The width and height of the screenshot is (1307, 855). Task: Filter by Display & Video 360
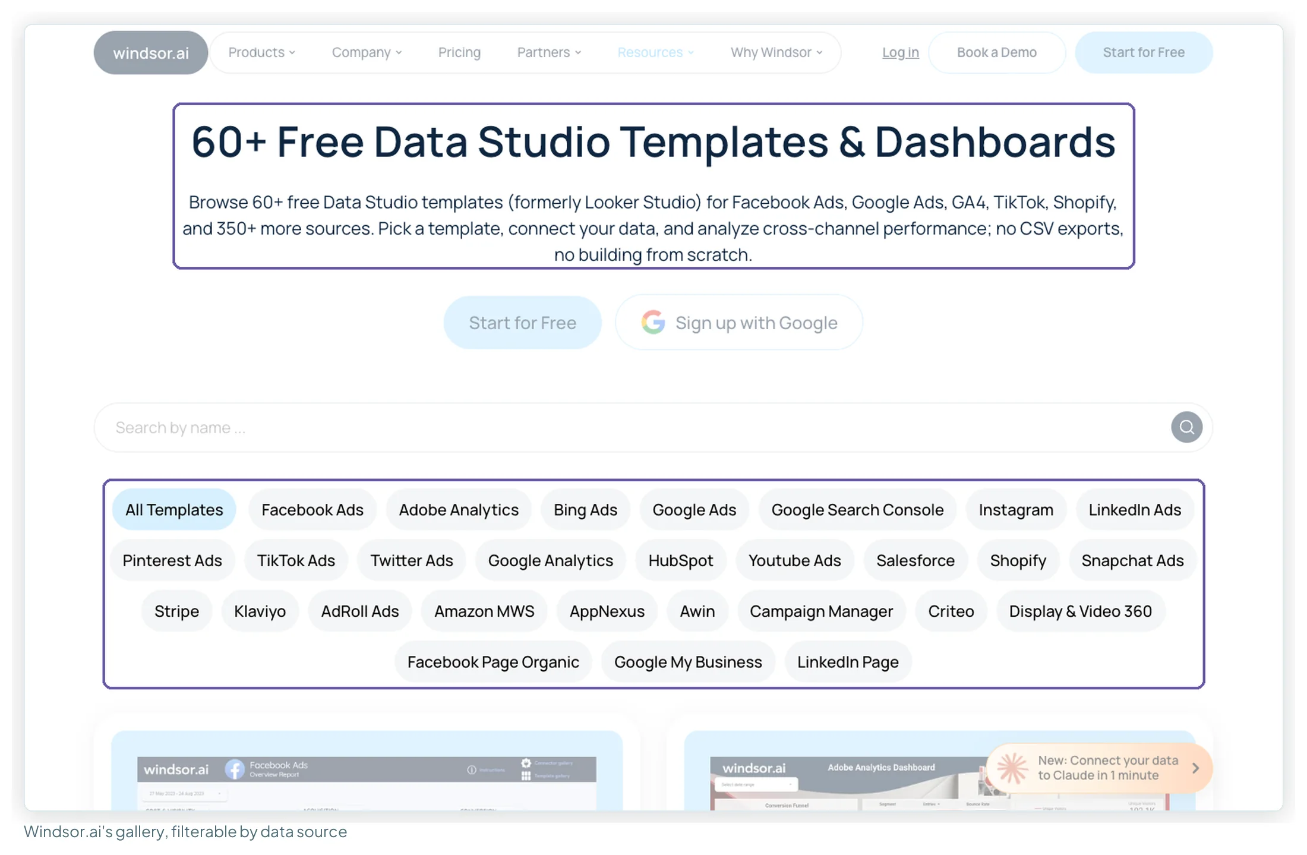1080,611
